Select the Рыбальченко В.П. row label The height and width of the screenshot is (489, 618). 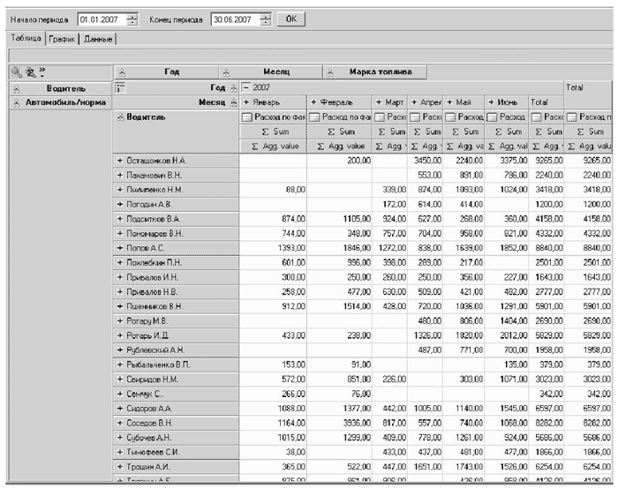(x=176, y=365)
